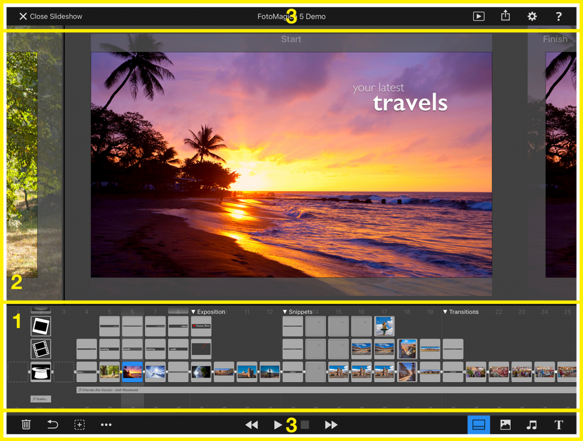Select the magic top hat icon

(x=41, y=372)
